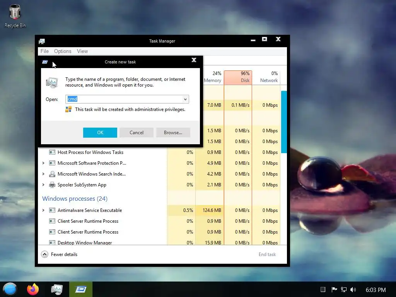Click the Task Manager title bar icon

click(42, 41)
